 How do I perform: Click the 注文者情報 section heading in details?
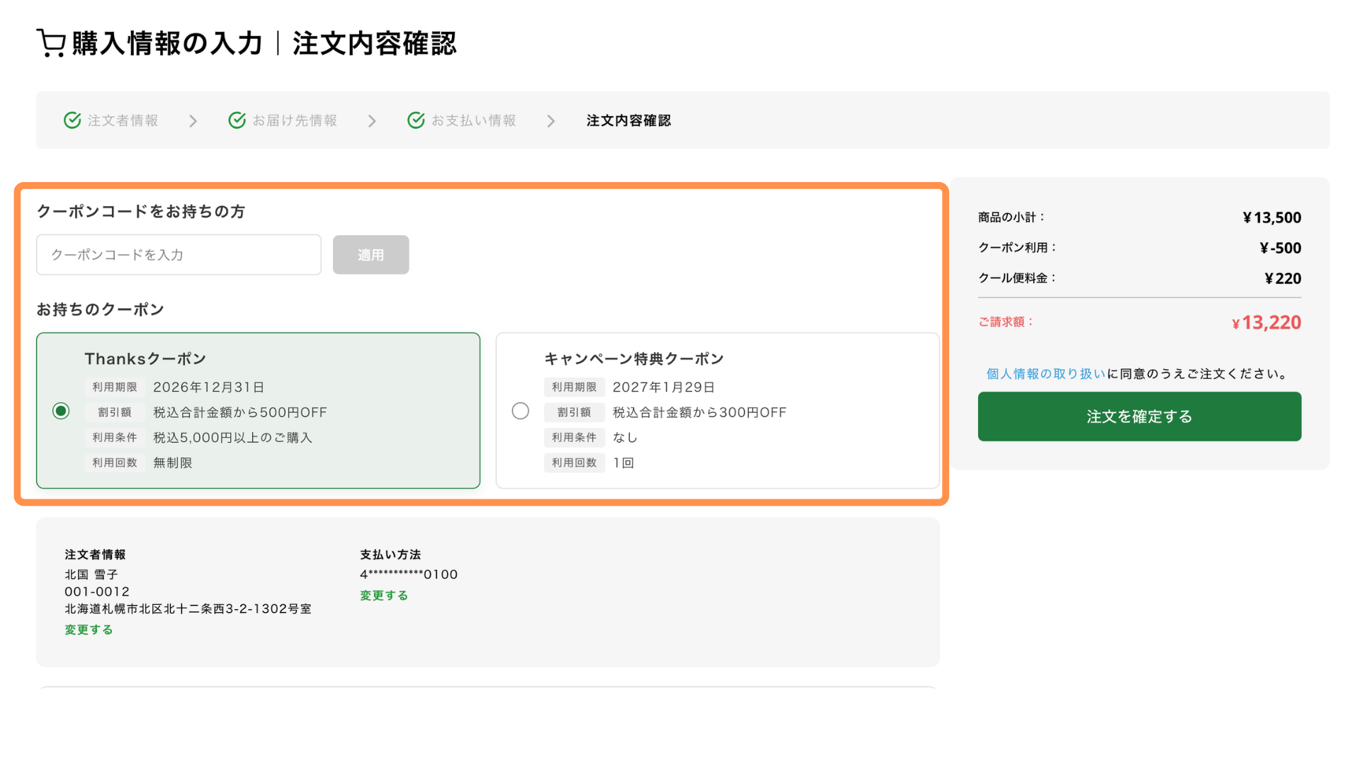click(96, 555)
